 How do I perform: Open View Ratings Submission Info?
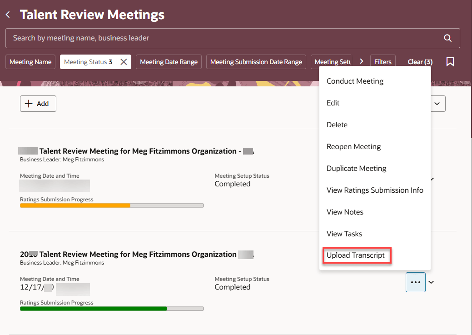point(375,190)
